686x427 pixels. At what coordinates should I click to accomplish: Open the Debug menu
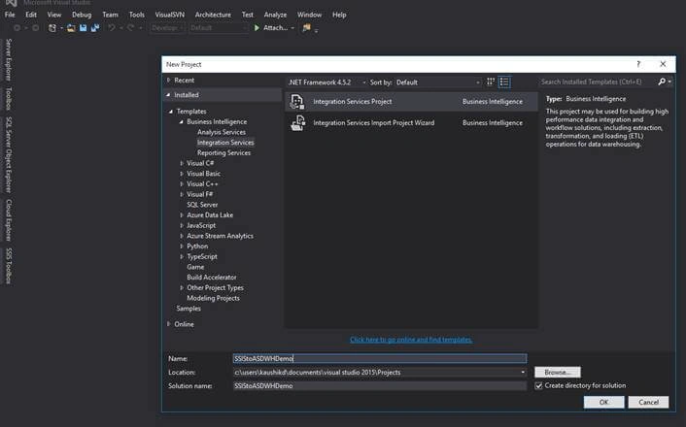point(82,15)
